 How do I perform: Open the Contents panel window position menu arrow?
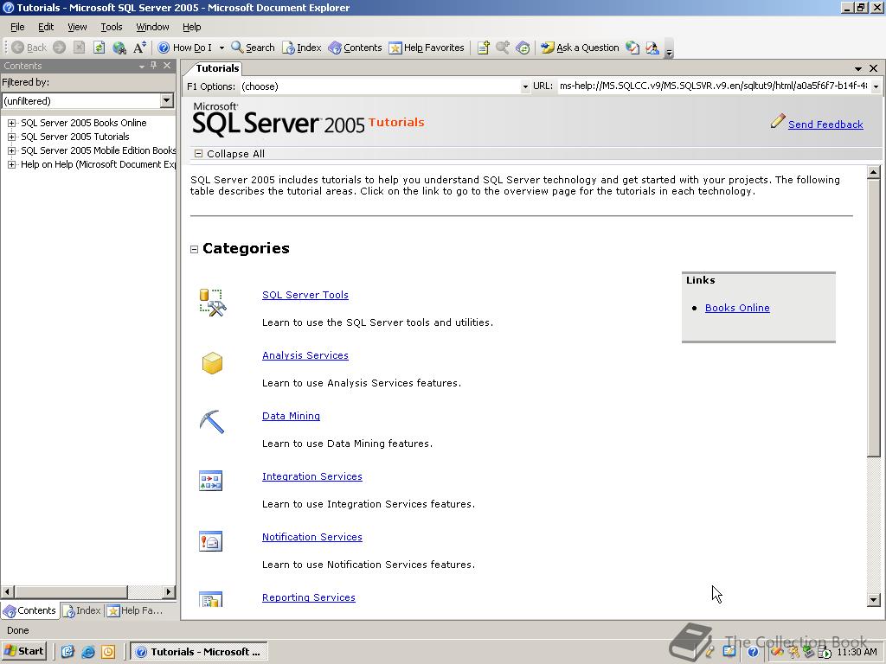[142, 66]
